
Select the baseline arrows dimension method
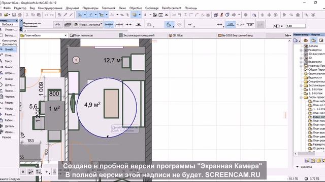coord(128,25)
